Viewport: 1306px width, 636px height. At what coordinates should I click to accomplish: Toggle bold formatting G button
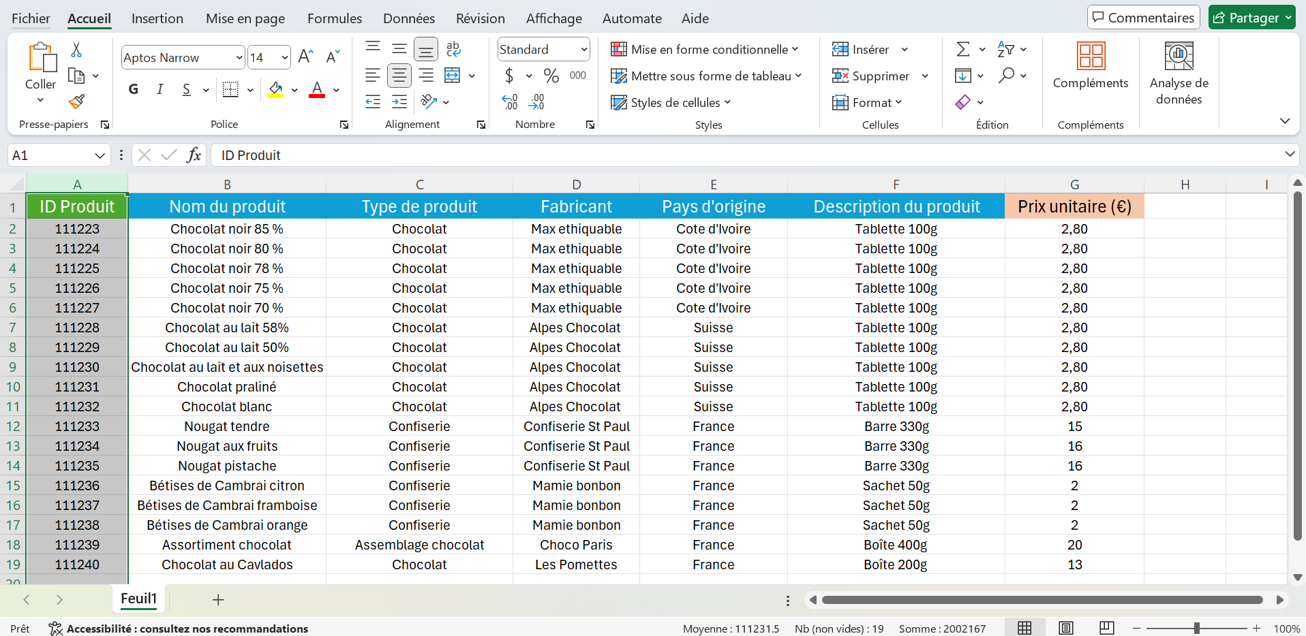click(x=134, y=89)
